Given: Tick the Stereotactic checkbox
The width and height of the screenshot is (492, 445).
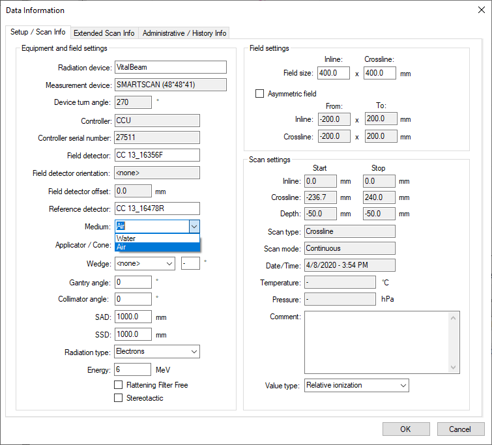Looking at the screenshot, I should [119, 398].
